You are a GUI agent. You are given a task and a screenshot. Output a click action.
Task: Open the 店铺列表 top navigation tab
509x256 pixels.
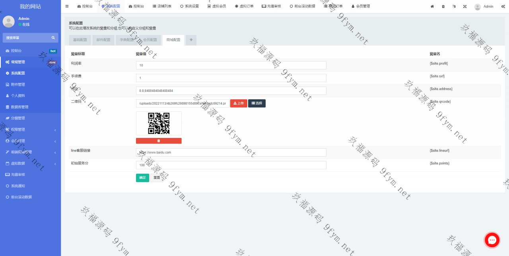pos(162,6)
